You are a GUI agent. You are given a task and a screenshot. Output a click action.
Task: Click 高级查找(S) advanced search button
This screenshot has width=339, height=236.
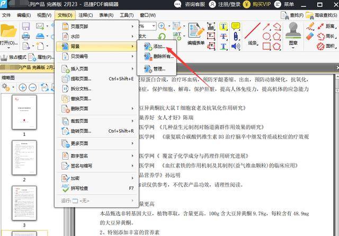coord(322,15)
